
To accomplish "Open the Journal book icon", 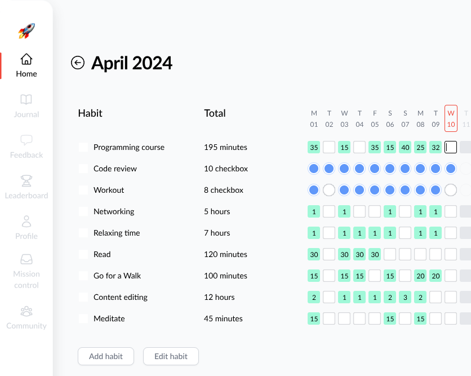I will coord(26,99).
